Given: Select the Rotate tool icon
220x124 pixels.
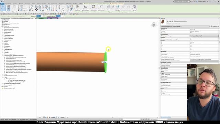Looking at the screenshot, I should [x=43, y=10].
